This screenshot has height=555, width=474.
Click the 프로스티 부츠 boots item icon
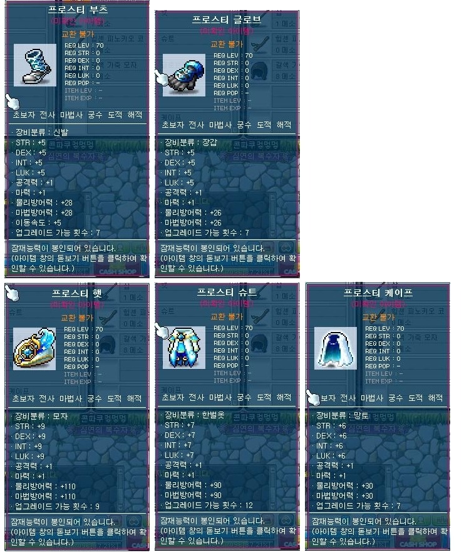pyautogui.click(x=35, y=65)
